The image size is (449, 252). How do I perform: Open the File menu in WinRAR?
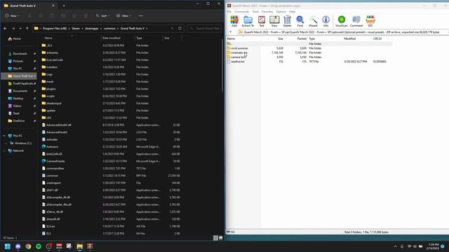(229, 12)
